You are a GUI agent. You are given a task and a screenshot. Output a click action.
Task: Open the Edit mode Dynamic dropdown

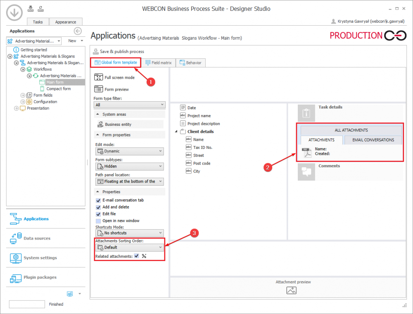coord(129,151)
